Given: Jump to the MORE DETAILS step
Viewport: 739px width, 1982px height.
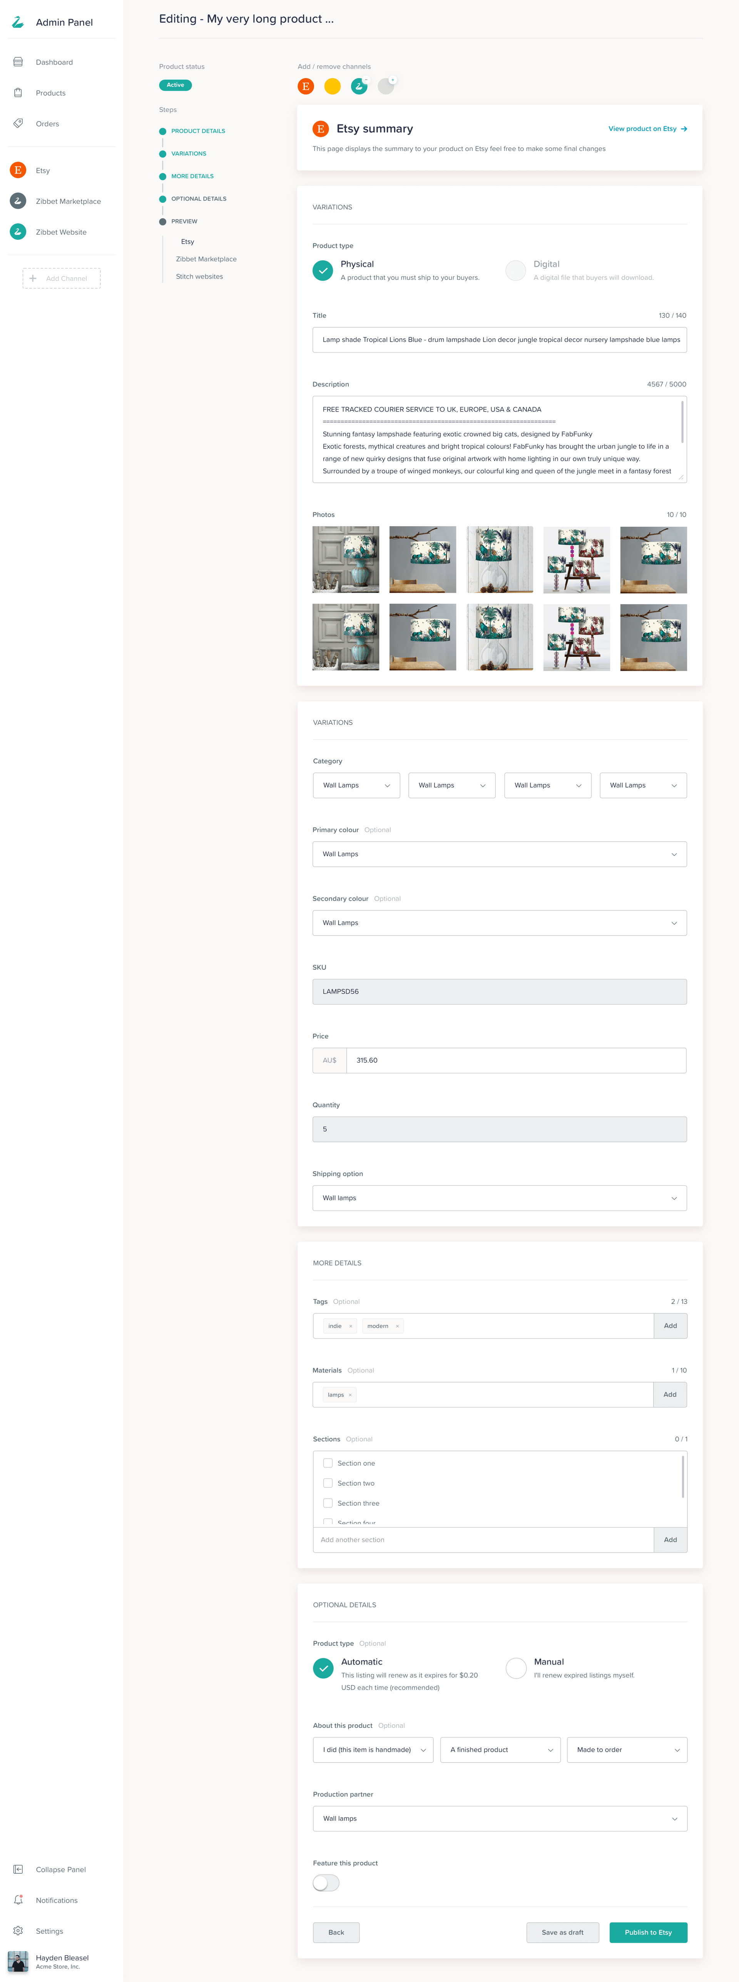Looking at the screenshot, I should [x=192, y=176].
